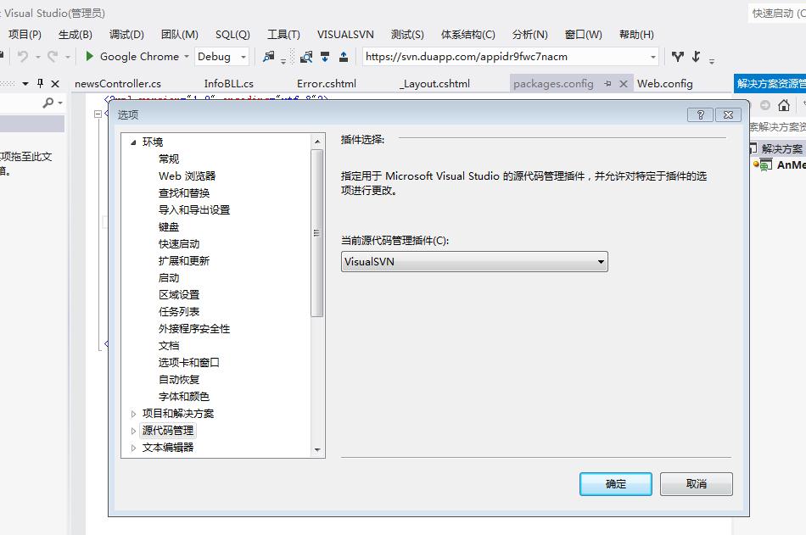Expand the 项目和解决方案 tree node
The height and width of the screenshot is (535, 806).
pos(133,414)
